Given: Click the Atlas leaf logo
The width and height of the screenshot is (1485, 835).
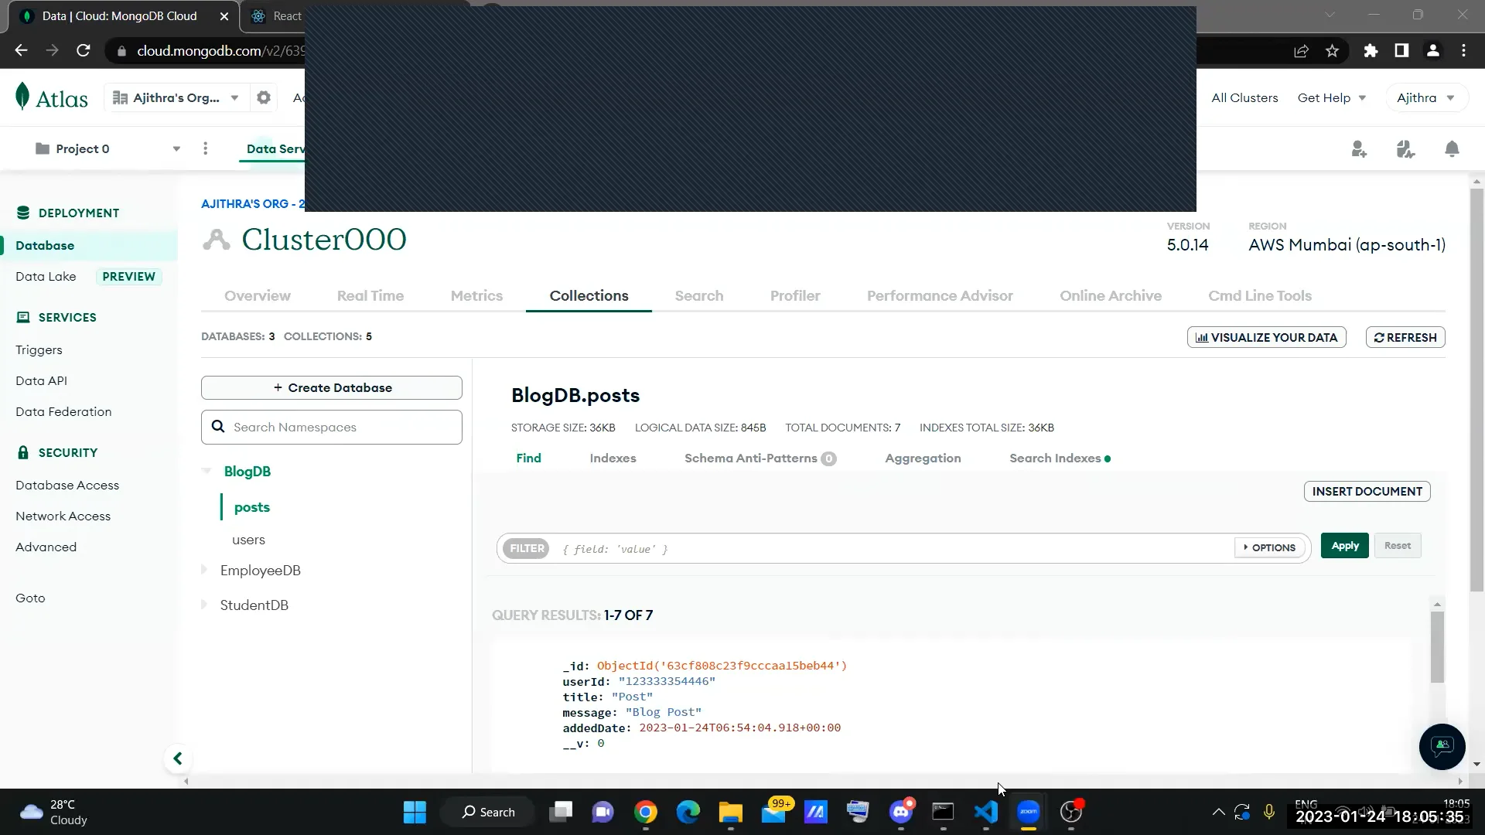Looking at the screenshot, I should point(22,97).
